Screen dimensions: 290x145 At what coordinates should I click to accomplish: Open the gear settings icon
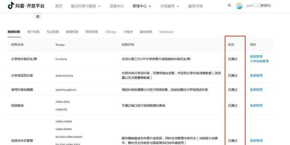[38, 17]
